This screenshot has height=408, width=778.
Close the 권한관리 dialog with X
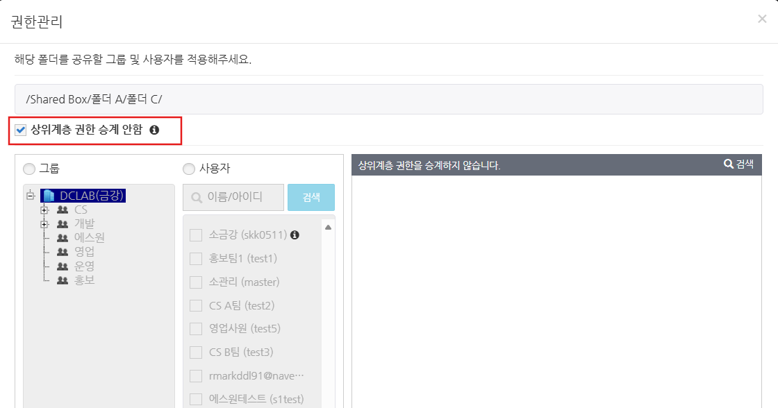coord(762,19)
